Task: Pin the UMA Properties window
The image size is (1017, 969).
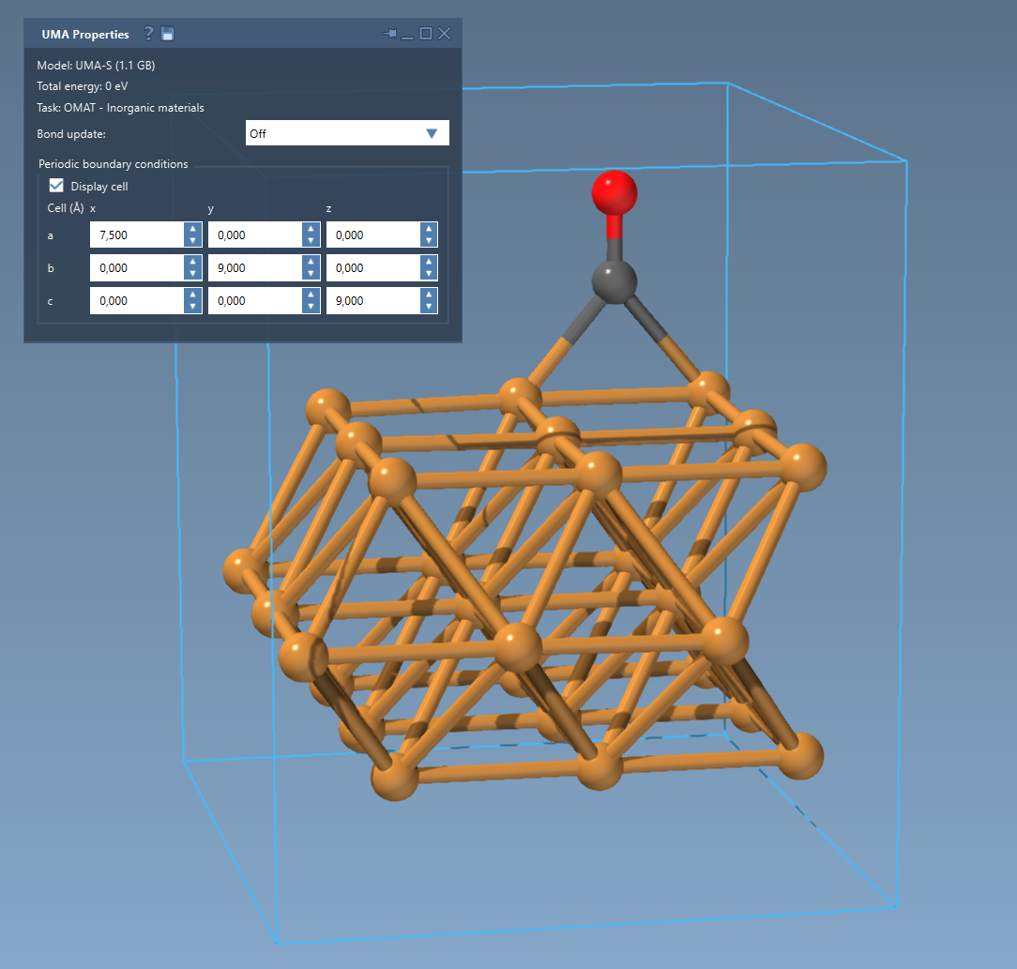Action: click(388, 34)
